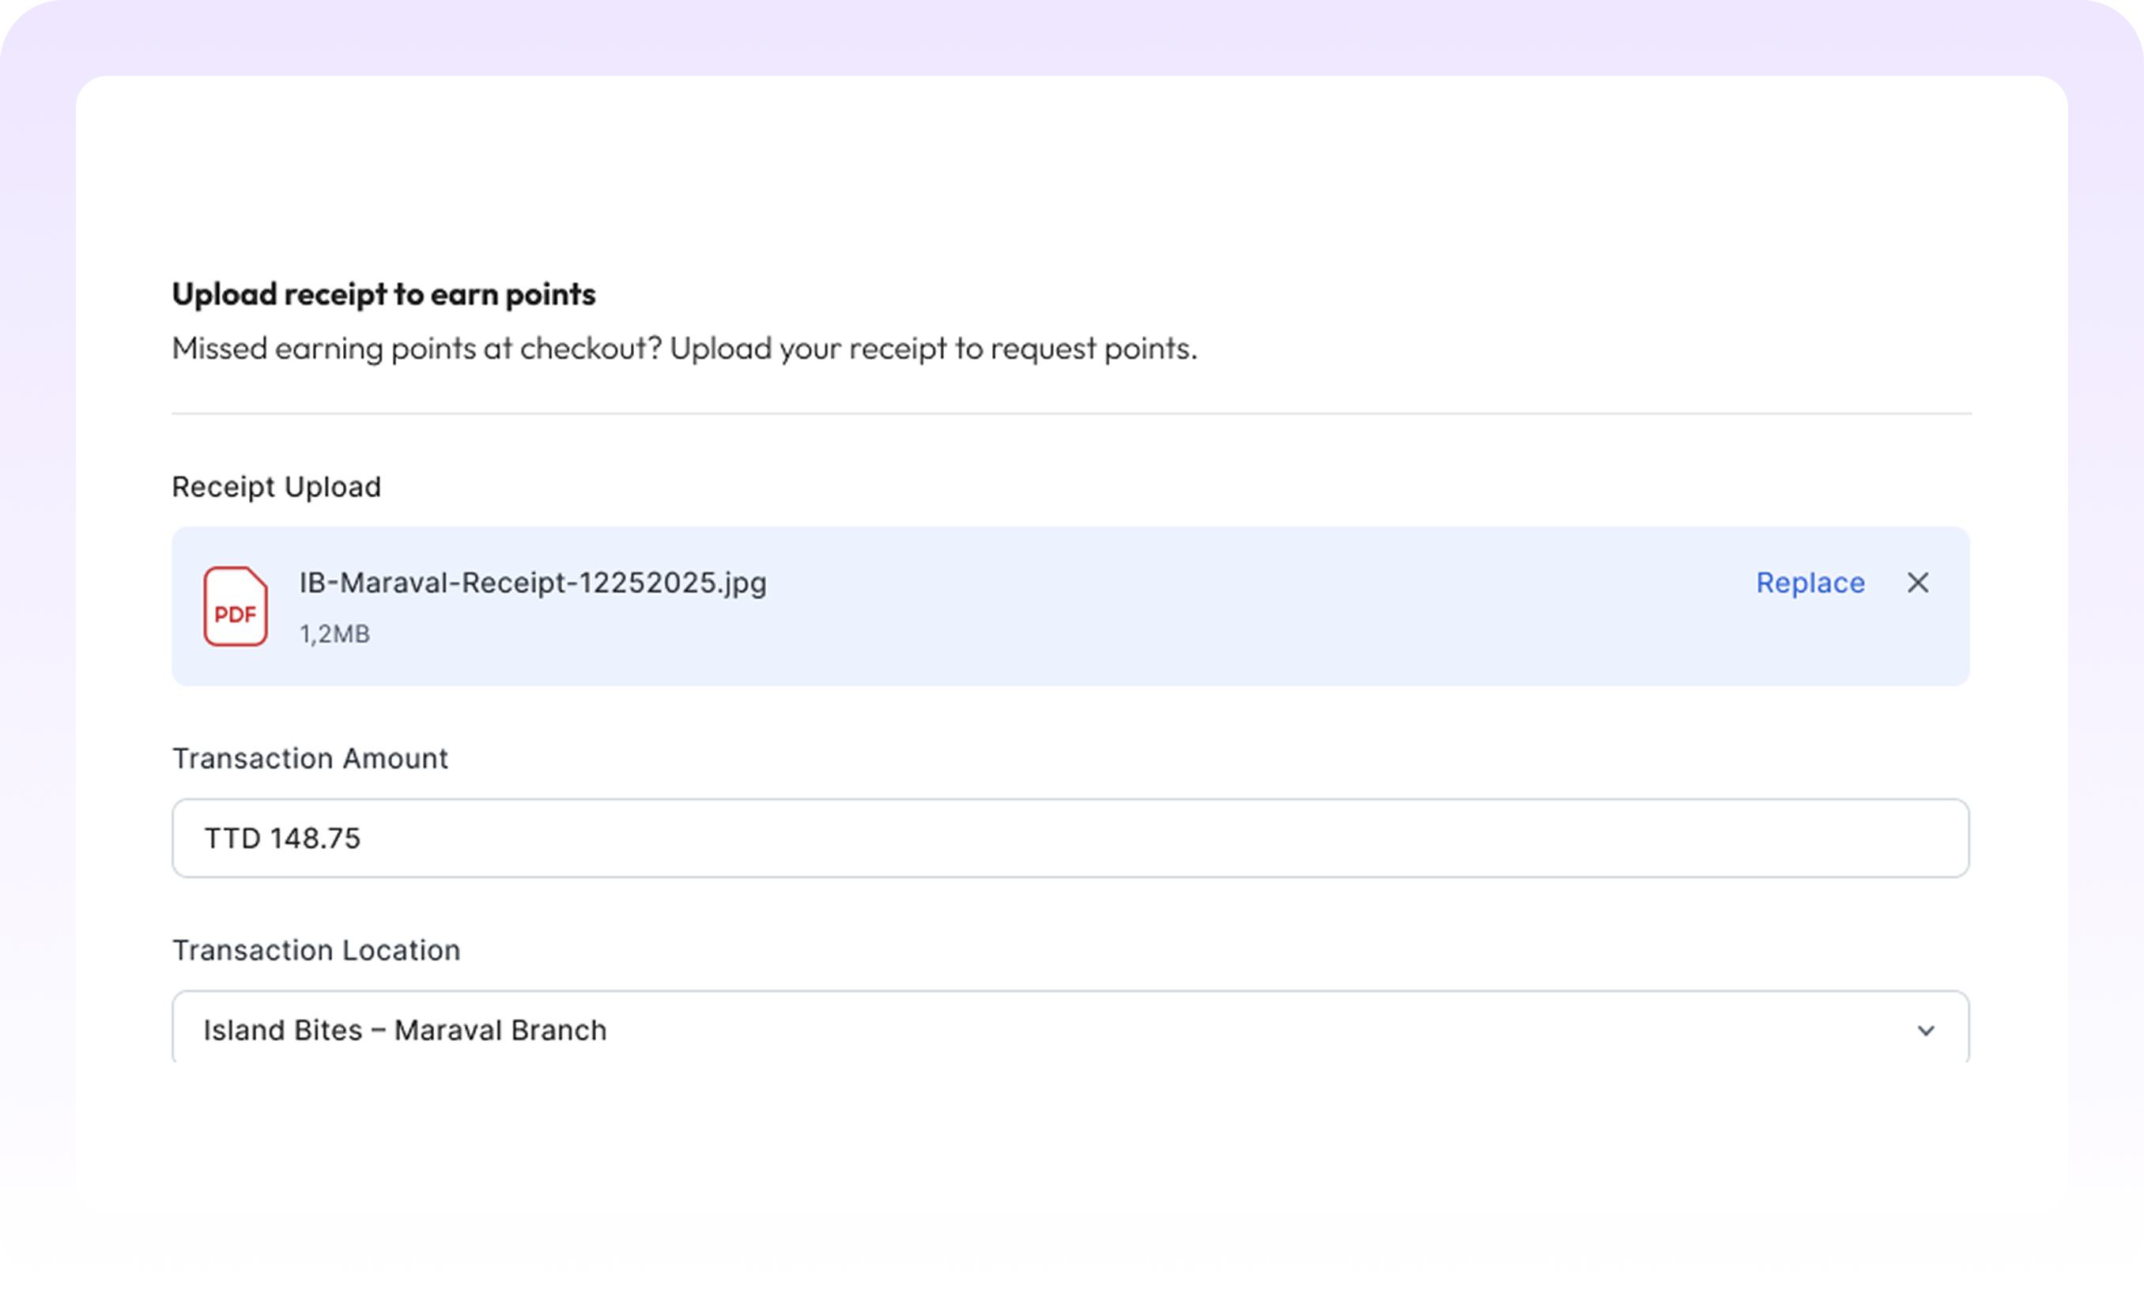Image resolution: width=2144 pixels, height=1290 pixels.
Task: Click the red PDF file icon
Action: (x=235, y=606)
